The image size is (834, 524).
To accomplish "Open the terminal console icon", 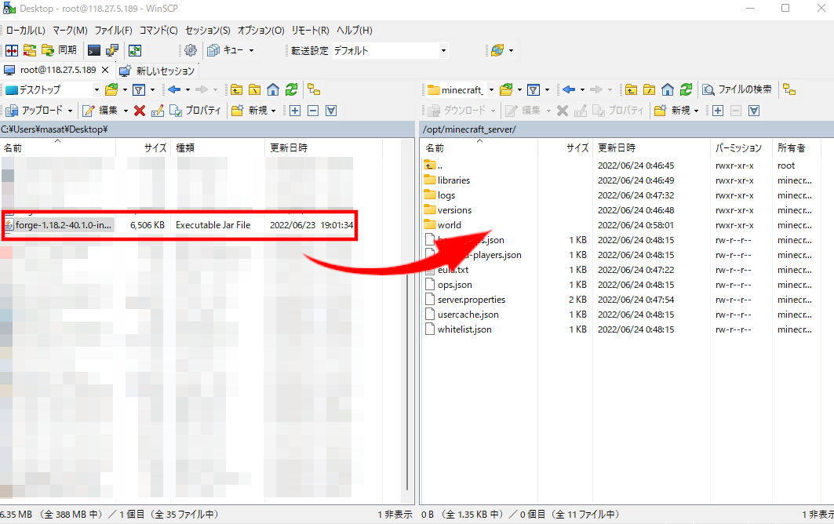I will coord(94,50).
